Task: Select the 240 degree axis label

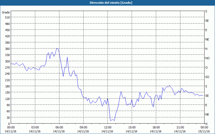Action: (x=7, y=74)
